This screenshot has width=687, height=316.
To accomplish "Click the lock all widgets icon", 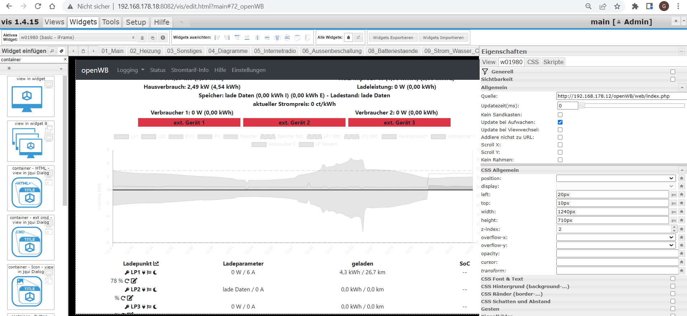I will 348,38.
